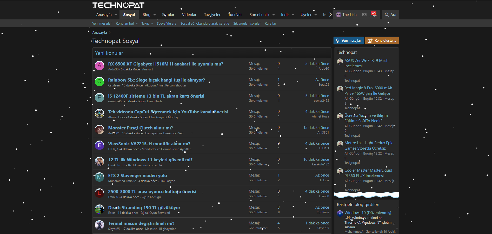Open 'ETS 2 Stavenger maden yolu' thread

(138, 175)
